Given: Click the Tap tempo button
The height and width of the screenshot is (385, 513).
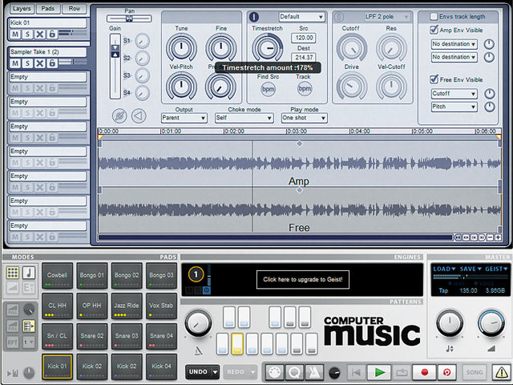Looking at the screenshot, I should [443, 290].
